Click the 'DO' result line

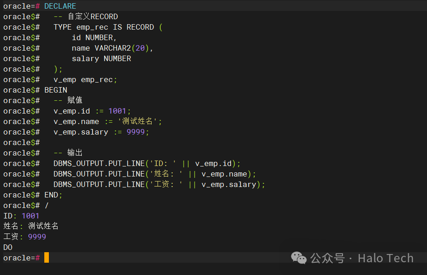(x=8, y=247)
